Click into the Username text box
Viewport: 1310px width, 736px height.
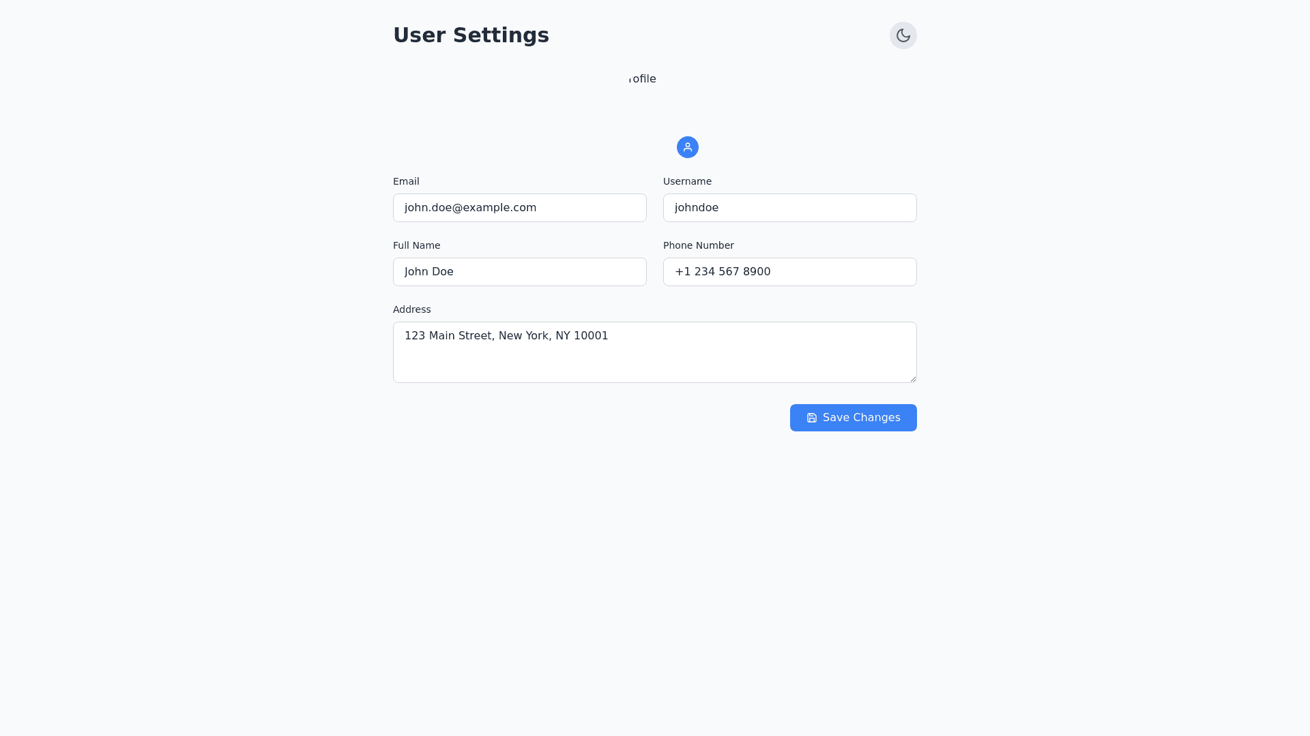coord(789,208)
